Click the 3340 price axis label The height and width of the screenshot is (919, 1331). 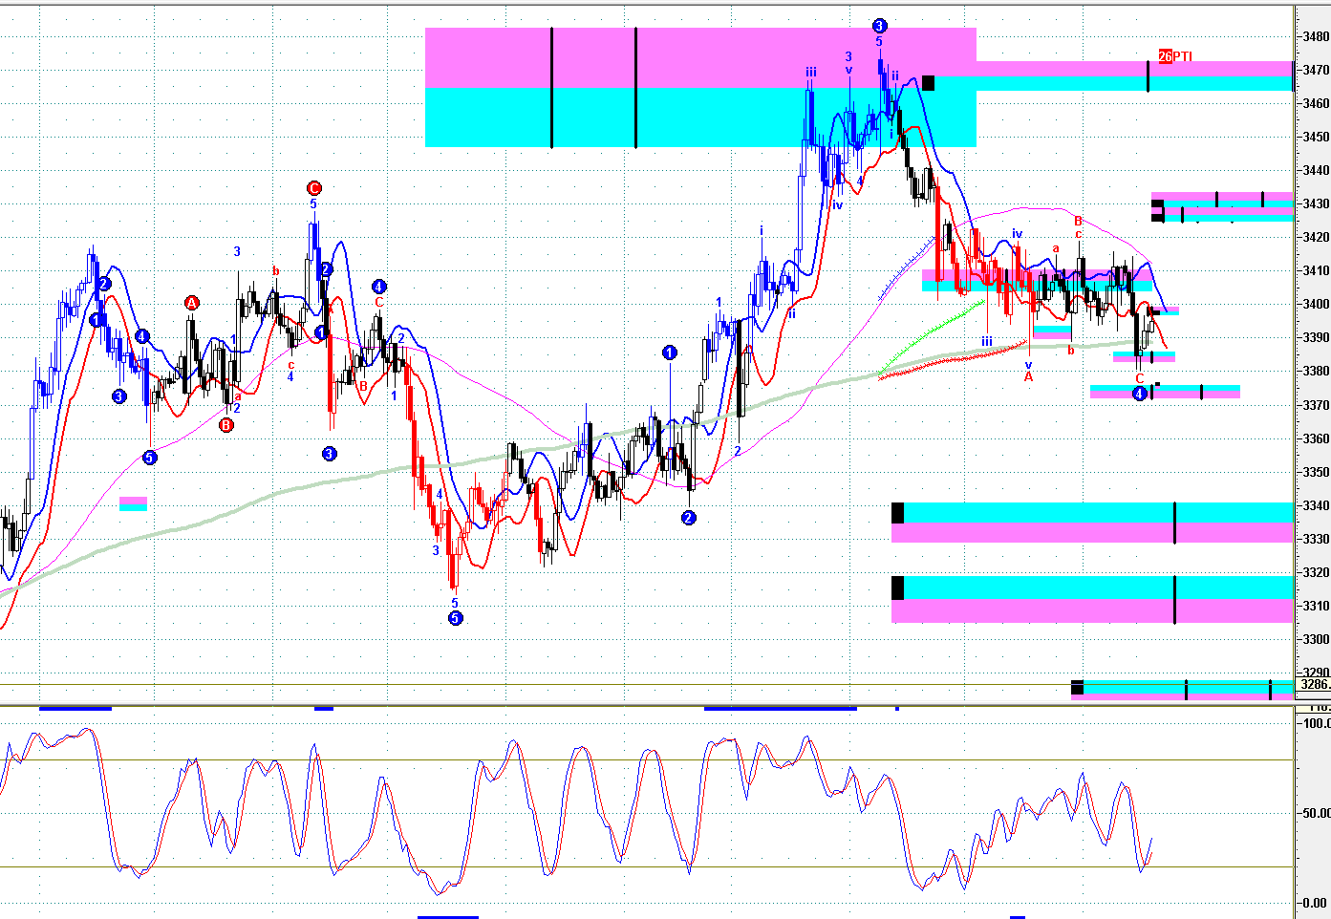pos(1316,505)
